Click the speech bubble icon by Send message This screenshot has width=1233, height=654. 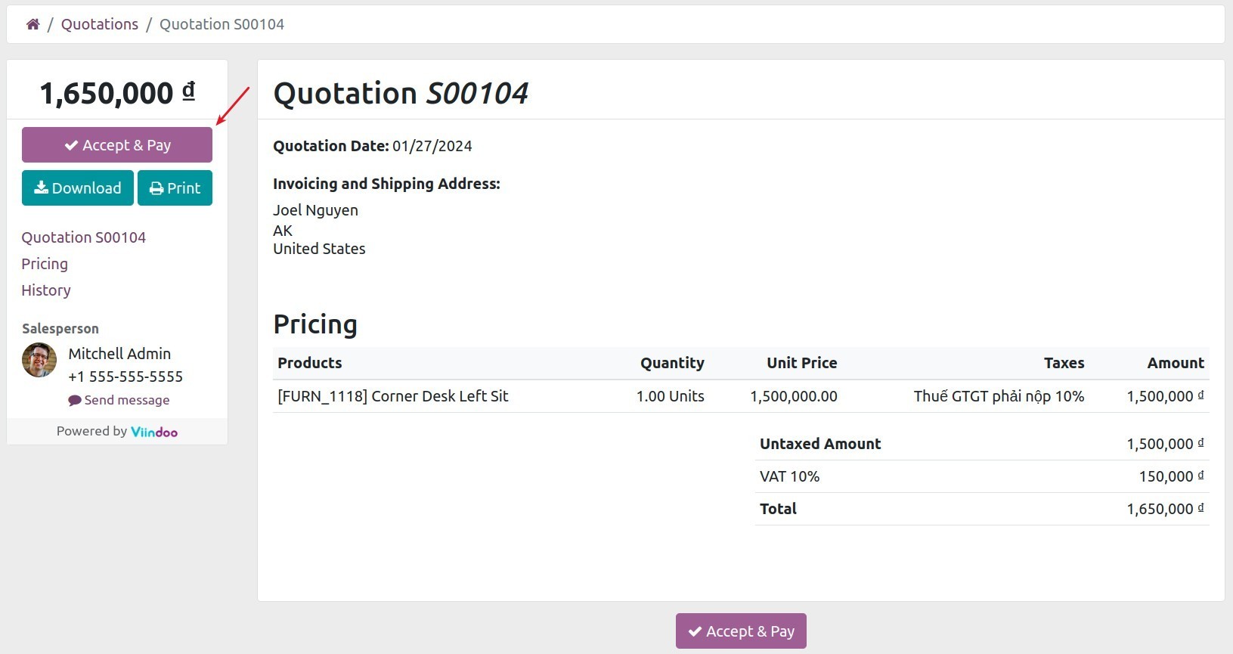point(75,401)
